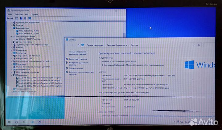Switch to Device Manager taskbar button
Screen dimensions: 222x130
[40, 122]
